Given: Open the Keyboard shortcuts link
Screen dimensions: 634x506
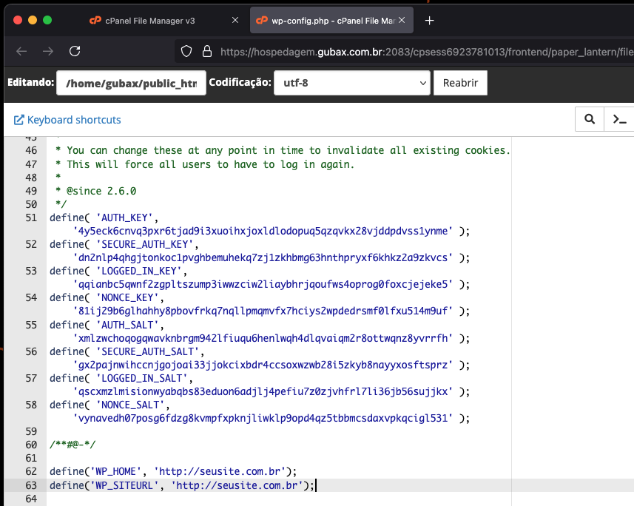Looking at the screenshot, I should tap(67, 120).
